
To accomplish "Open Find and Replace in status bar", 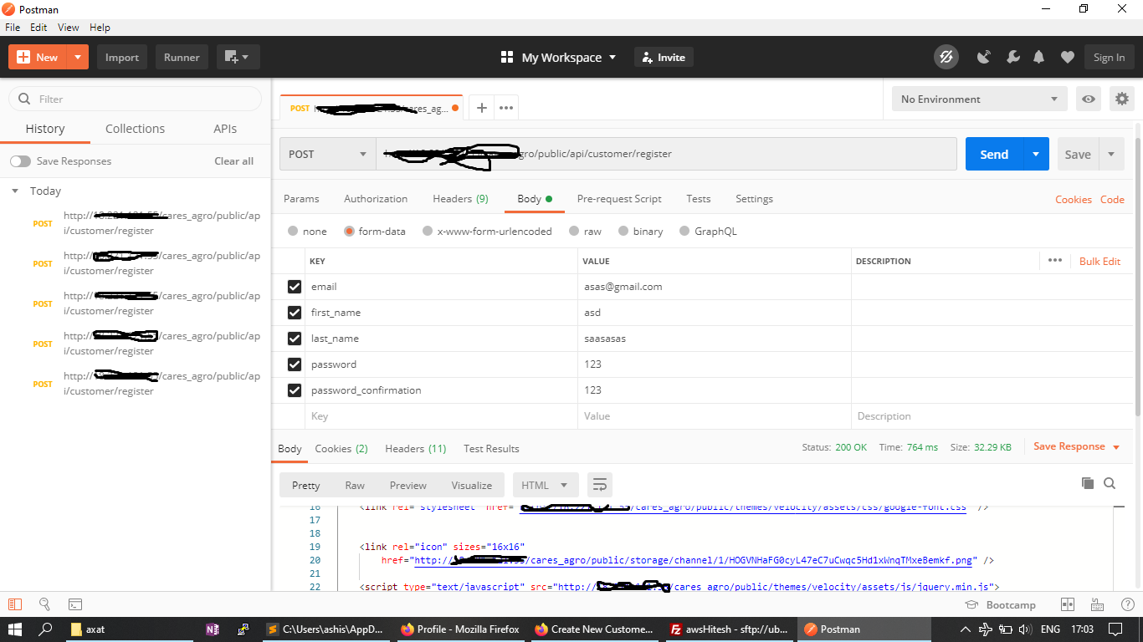I will pyautogui.click(x=44, y=604).
